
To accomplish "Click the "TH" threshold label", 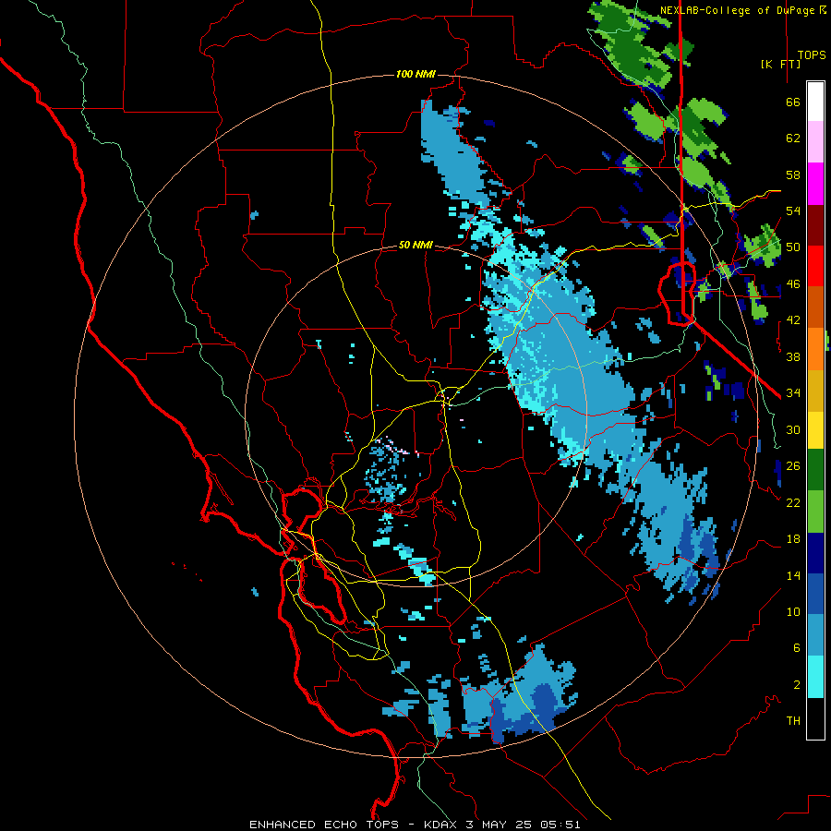I will (793, 721).
